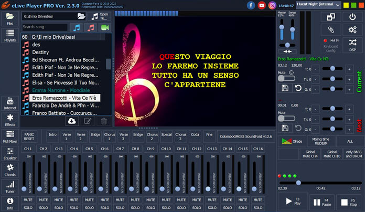
Task: Open the Mixing time MEDIUM selector
Action: (x=320, y=141)
